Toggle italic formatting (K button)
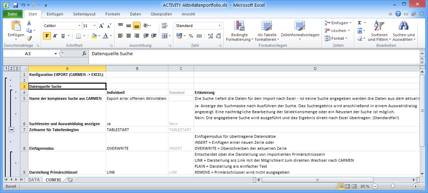Viewport: 428px width, 193px height. tap(55, 36)
